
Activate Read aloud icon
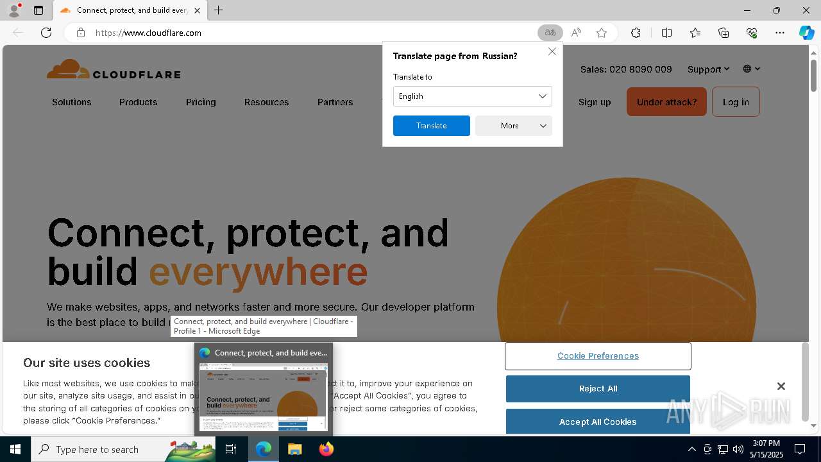coord(576,33)
